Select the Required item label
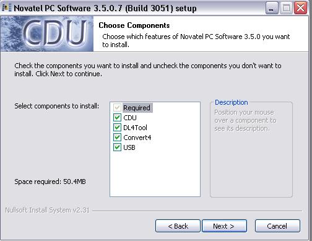 137,108
